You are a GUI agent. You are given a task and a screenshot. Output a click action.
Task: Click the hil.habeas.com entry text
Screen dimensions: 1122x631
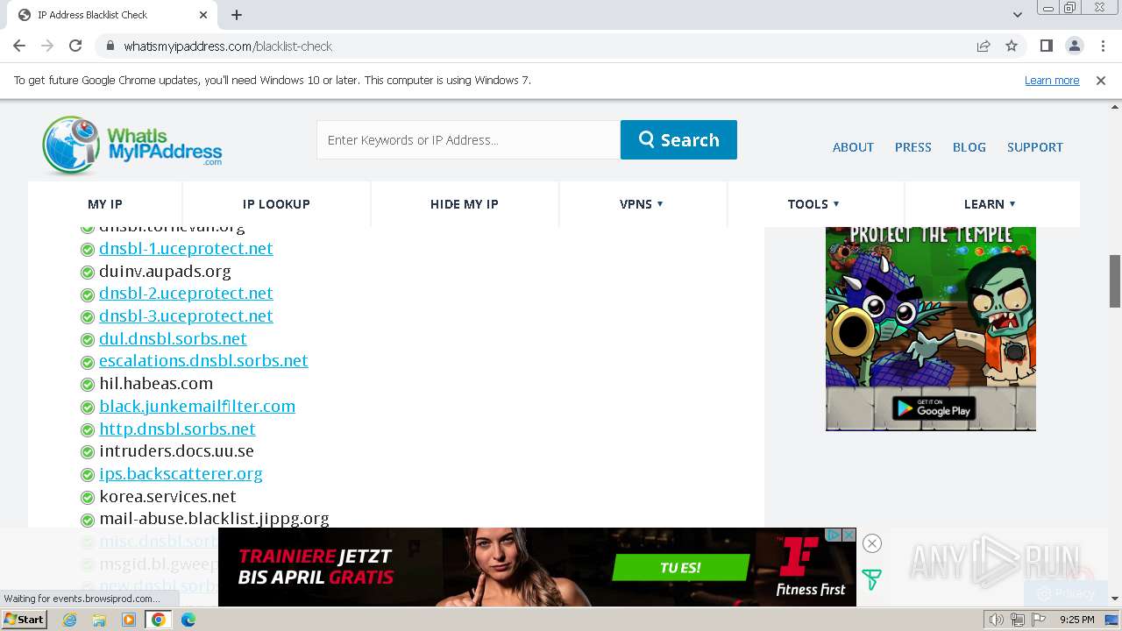coord(156,384)
